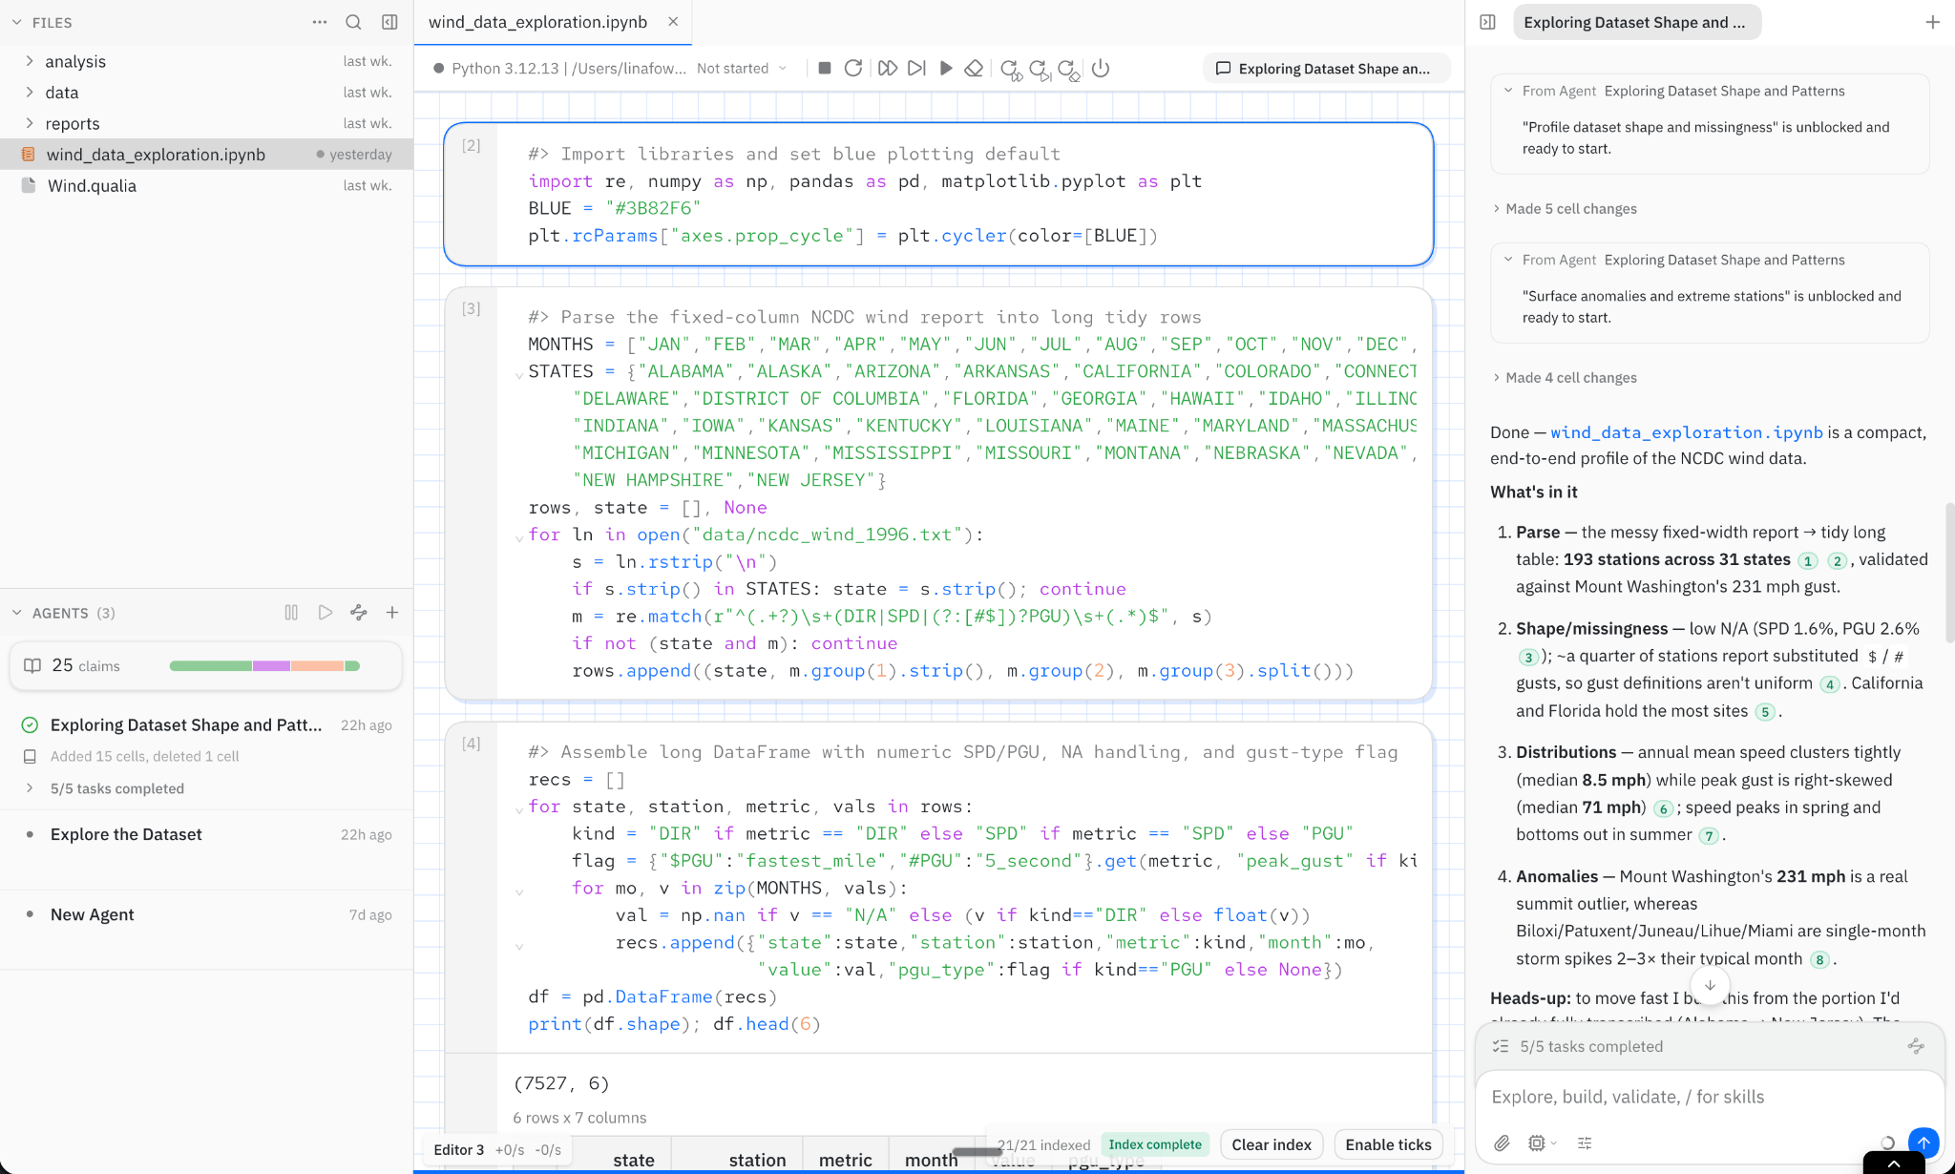
Task: Click the orange segment of the claims bar
Action: click(317, 665)
